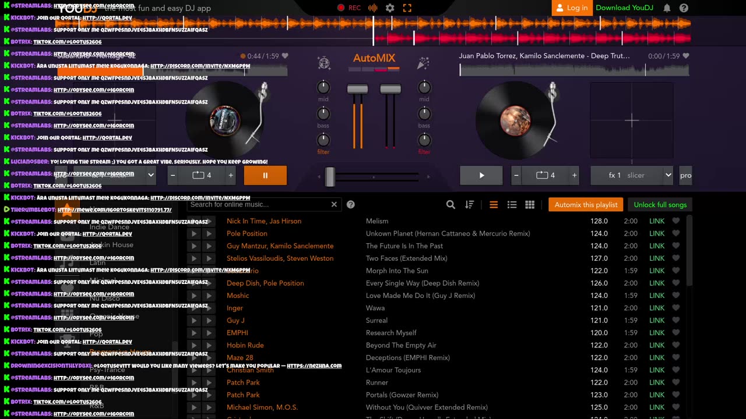Switch playlist to detailed list view
The height and width of the screenshot is (419, 746).
coord(512,205)
